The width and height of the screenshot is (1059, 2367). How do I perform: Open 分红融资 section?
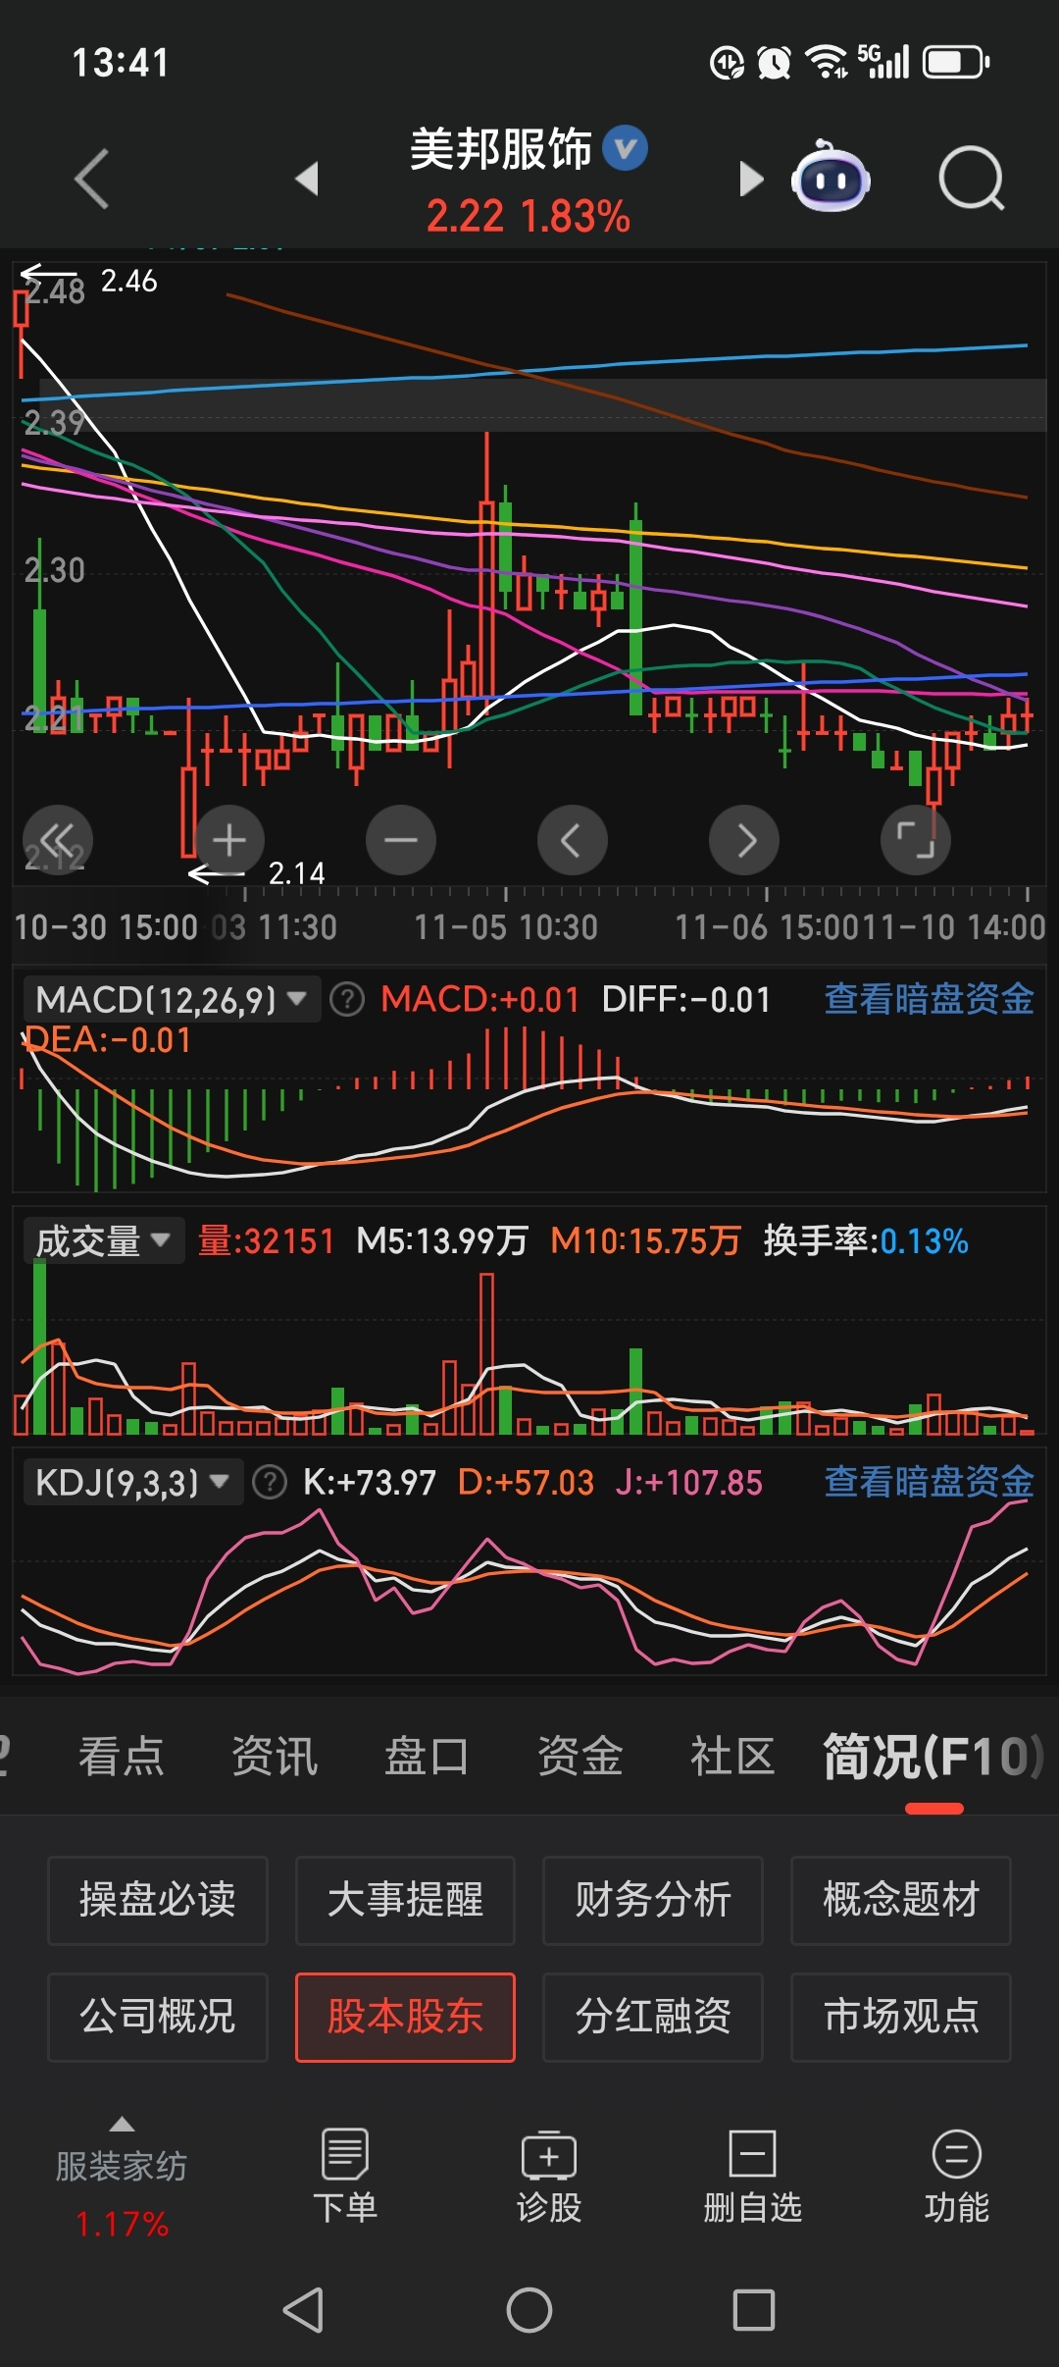pyautogui.click(x=653, y=2017)
